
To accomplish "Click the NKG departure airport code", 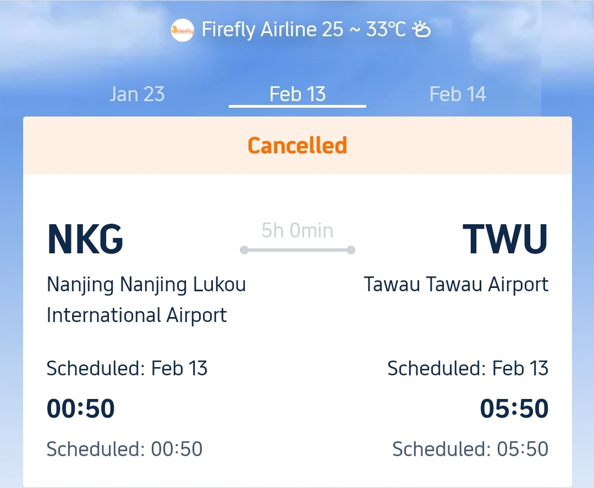I will tap(85, 240).
